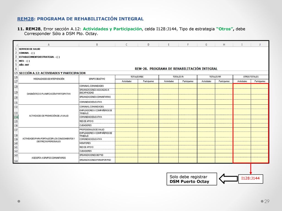Viewport: 282px width, 211px height.
Task: Click 'ASESORÍA A GRUPOS COMUNITARIOS' cell
Action: 49,158
